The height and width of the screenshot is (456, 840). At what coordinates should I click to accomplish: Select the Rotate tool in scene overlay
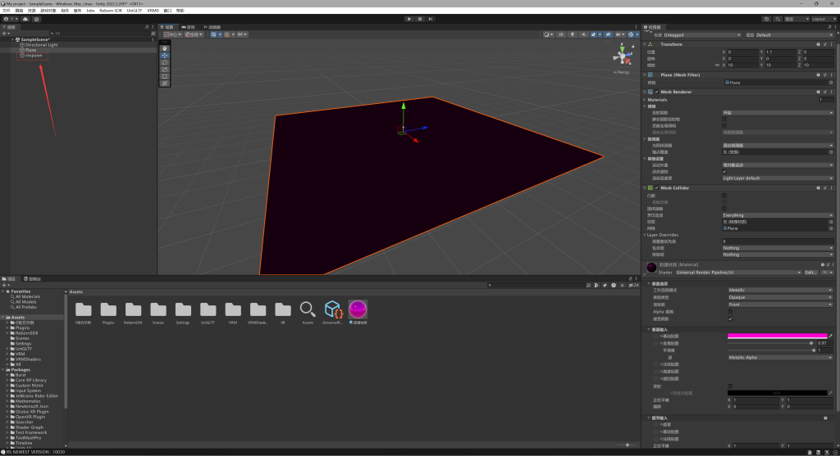click(165, 62)
